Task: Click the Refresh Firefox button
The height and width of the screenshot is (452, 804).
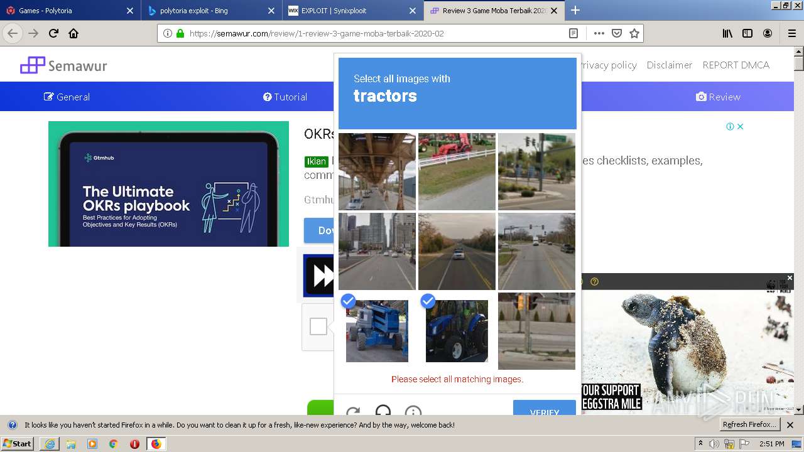Action: point(750,424)
